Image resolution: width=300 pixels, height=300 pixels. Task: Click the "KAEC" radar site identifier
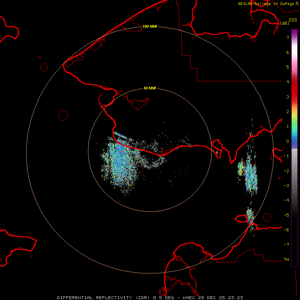[189, 298]
